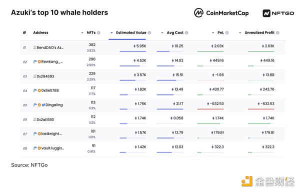Click info icon beside Estimated Value
This screenshot has width=300, height=192.
click(x=149, y=32)
